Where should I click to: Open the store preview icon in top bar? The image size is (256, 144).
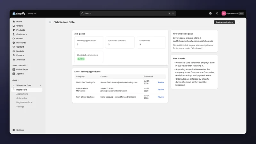click(210, 13)
